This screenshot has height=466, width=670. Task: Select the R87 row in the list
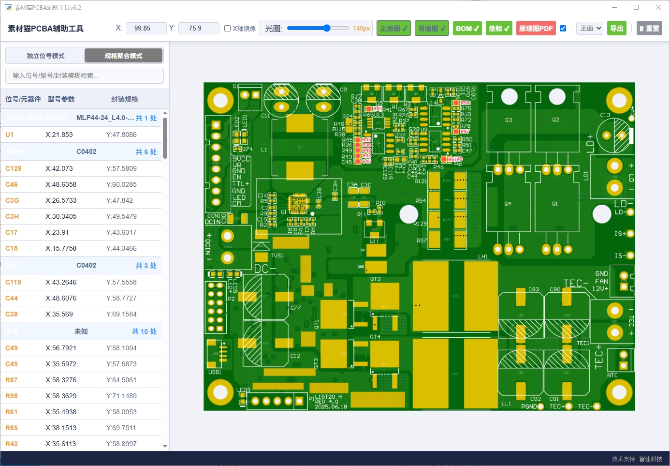[81, 380]
